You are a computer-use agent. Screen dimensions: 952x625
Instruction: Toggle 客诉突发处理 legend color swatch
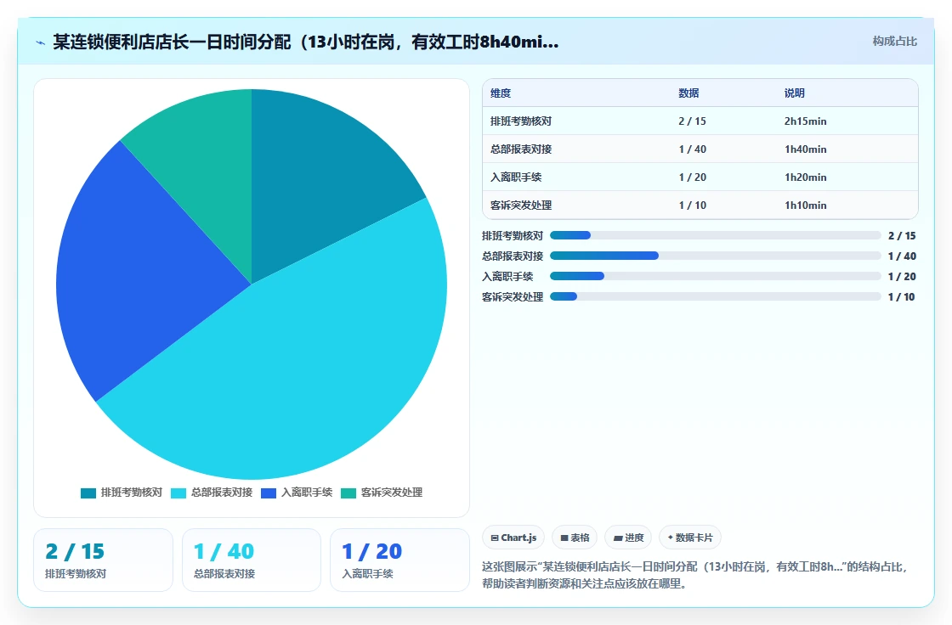point(348,493)
